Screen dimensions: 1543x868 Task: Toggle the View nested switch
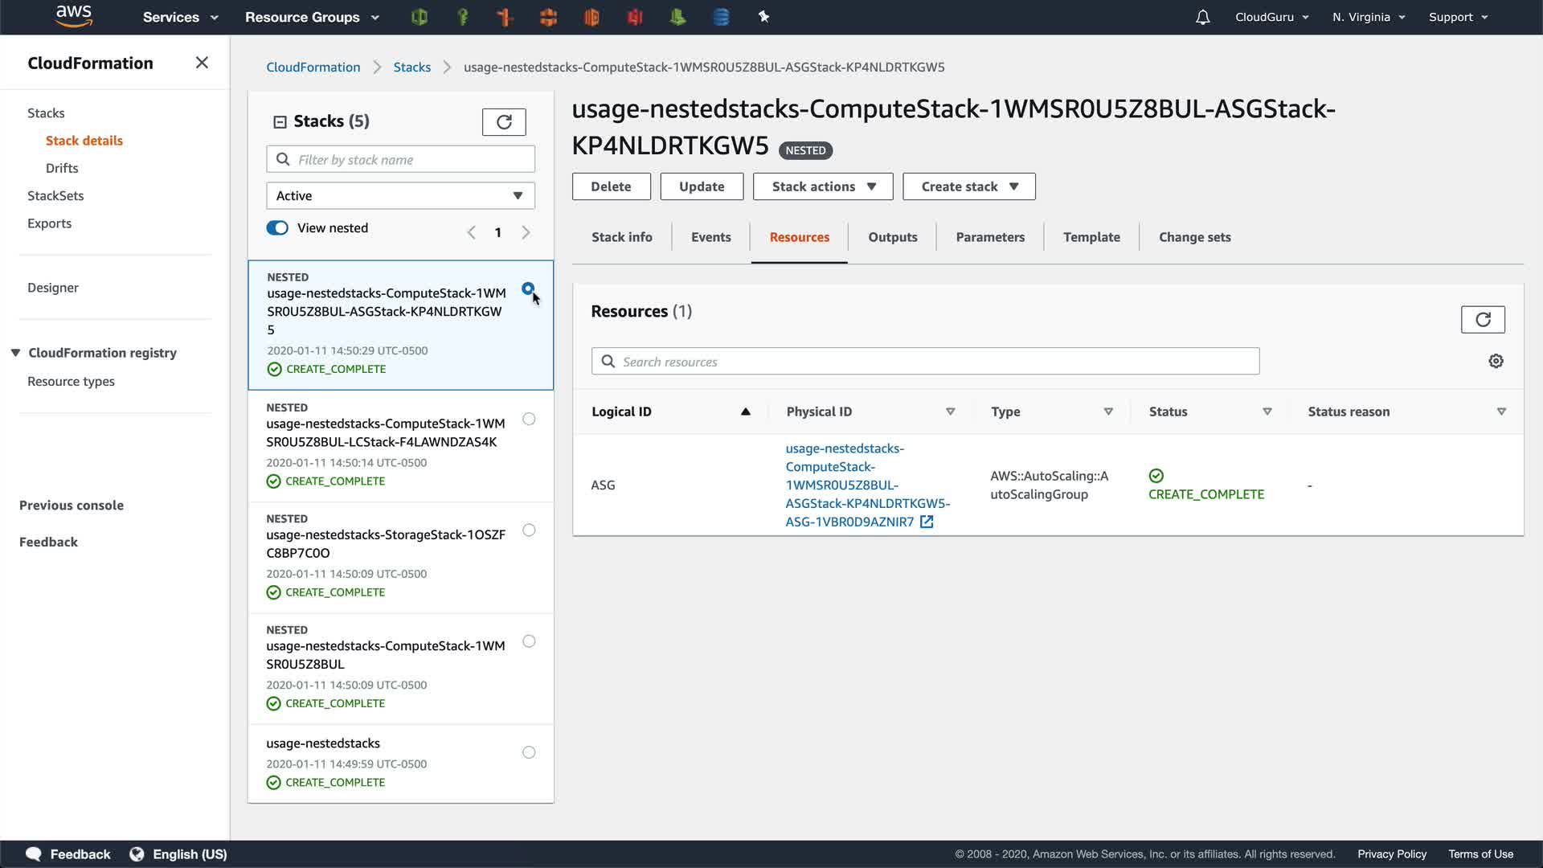point(277,228)
